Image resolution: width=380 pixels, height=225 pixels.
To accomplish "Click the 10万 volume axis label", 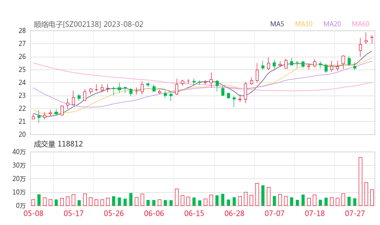I will pos(19,192).
